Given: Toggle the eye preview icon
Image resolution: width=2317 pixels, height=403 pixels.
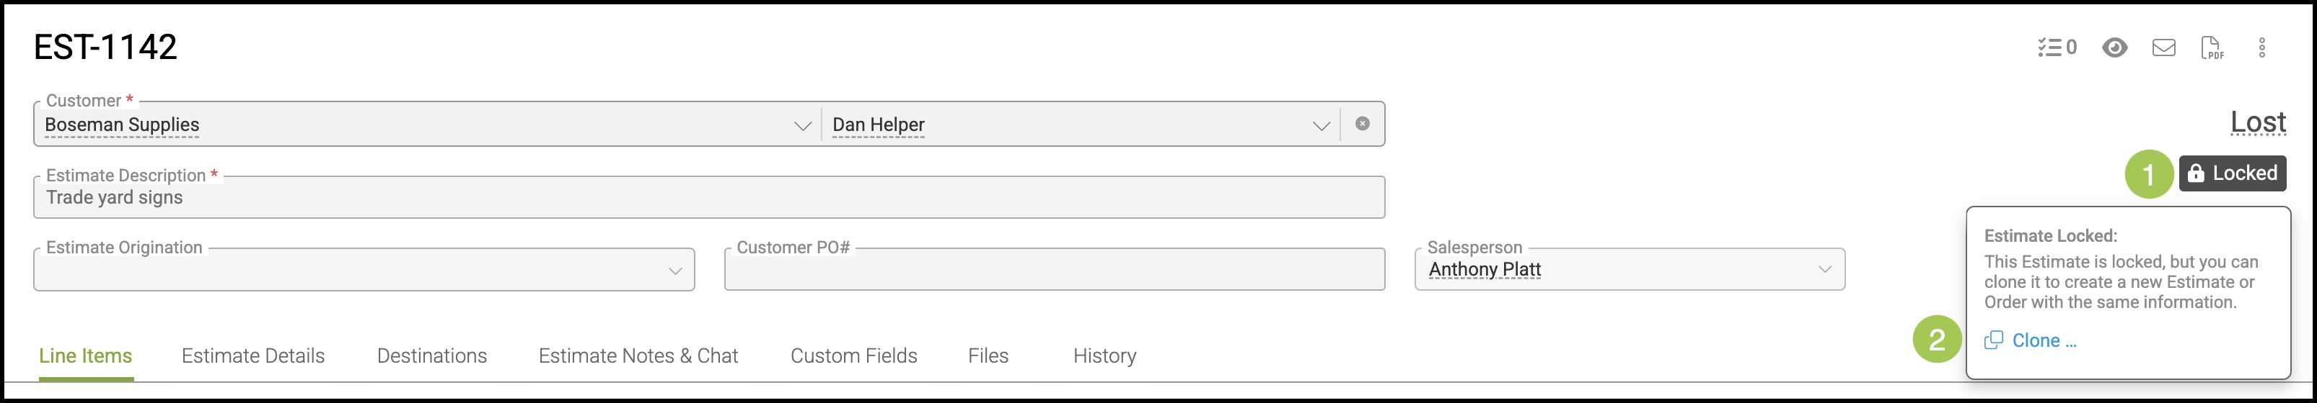Looking at the screenshot, I should point(2114,47).
